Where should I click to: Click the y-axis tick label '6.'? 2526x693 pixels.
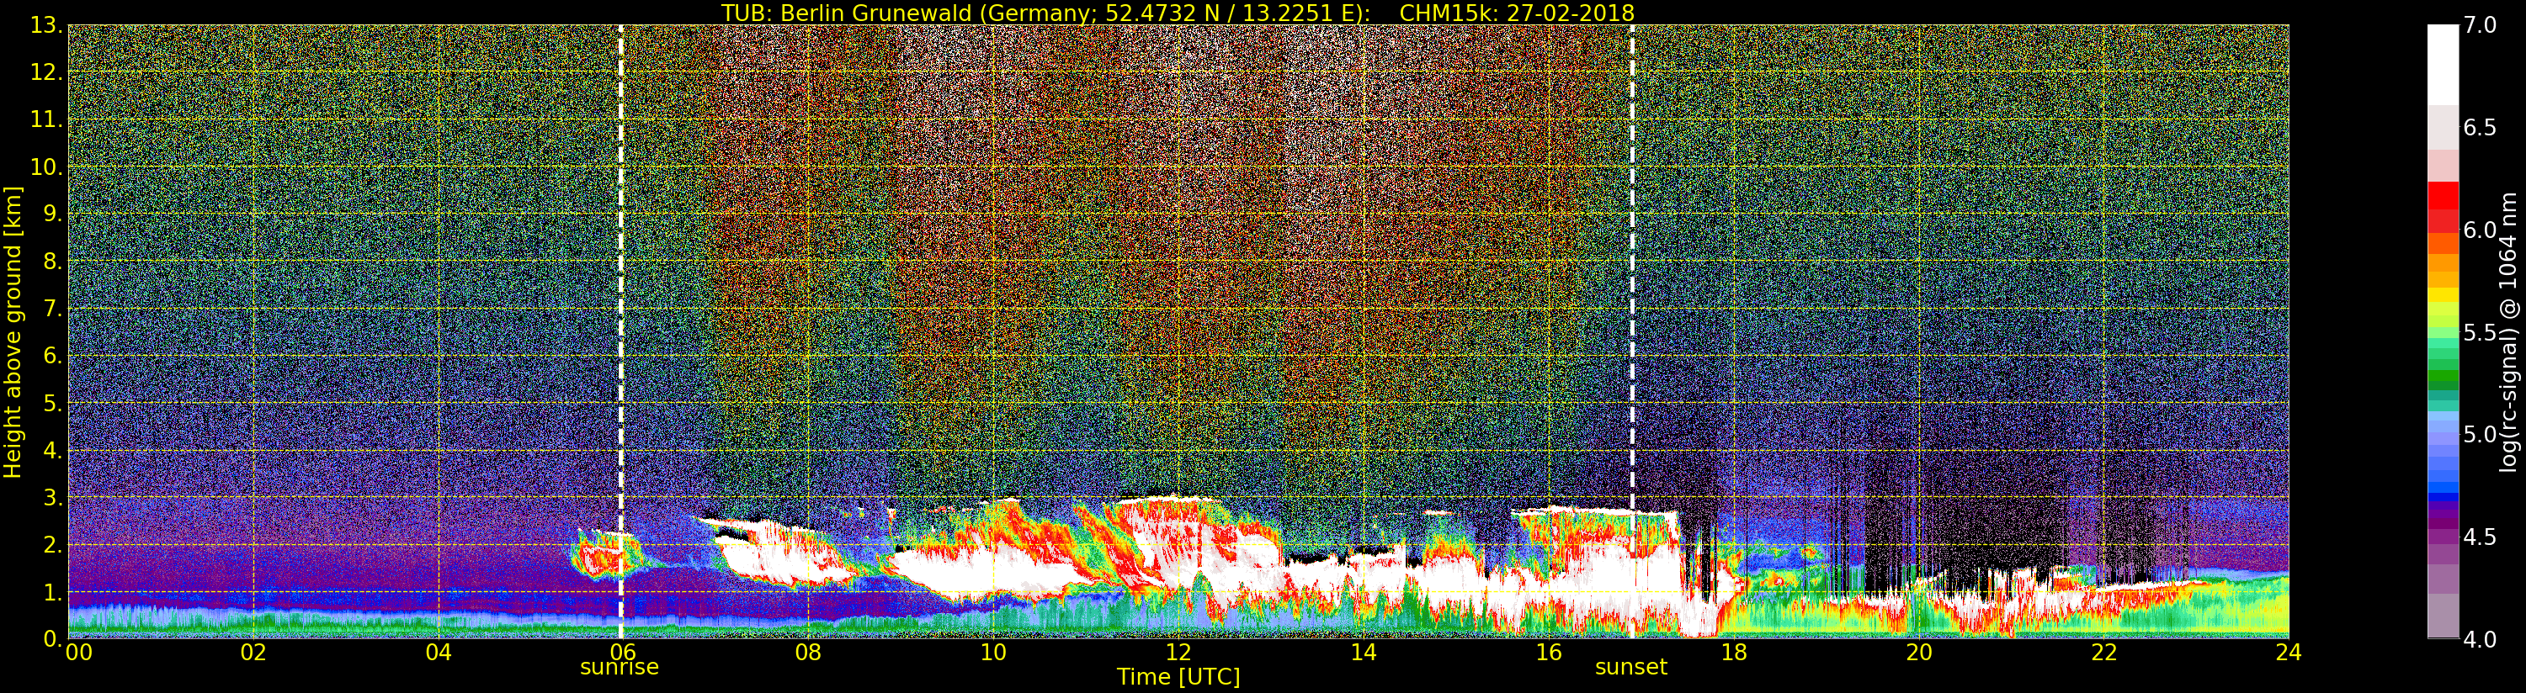52,357
